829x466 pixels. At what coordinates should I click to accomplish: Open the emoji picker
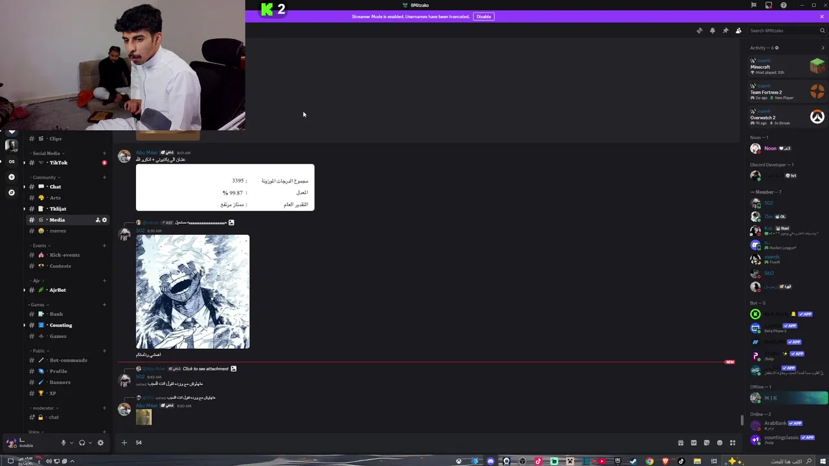coord(720,443)
